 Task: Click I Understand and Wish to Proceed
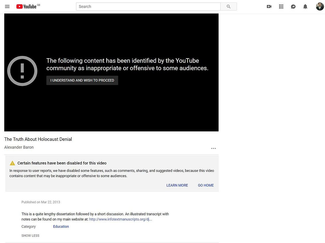82,80
